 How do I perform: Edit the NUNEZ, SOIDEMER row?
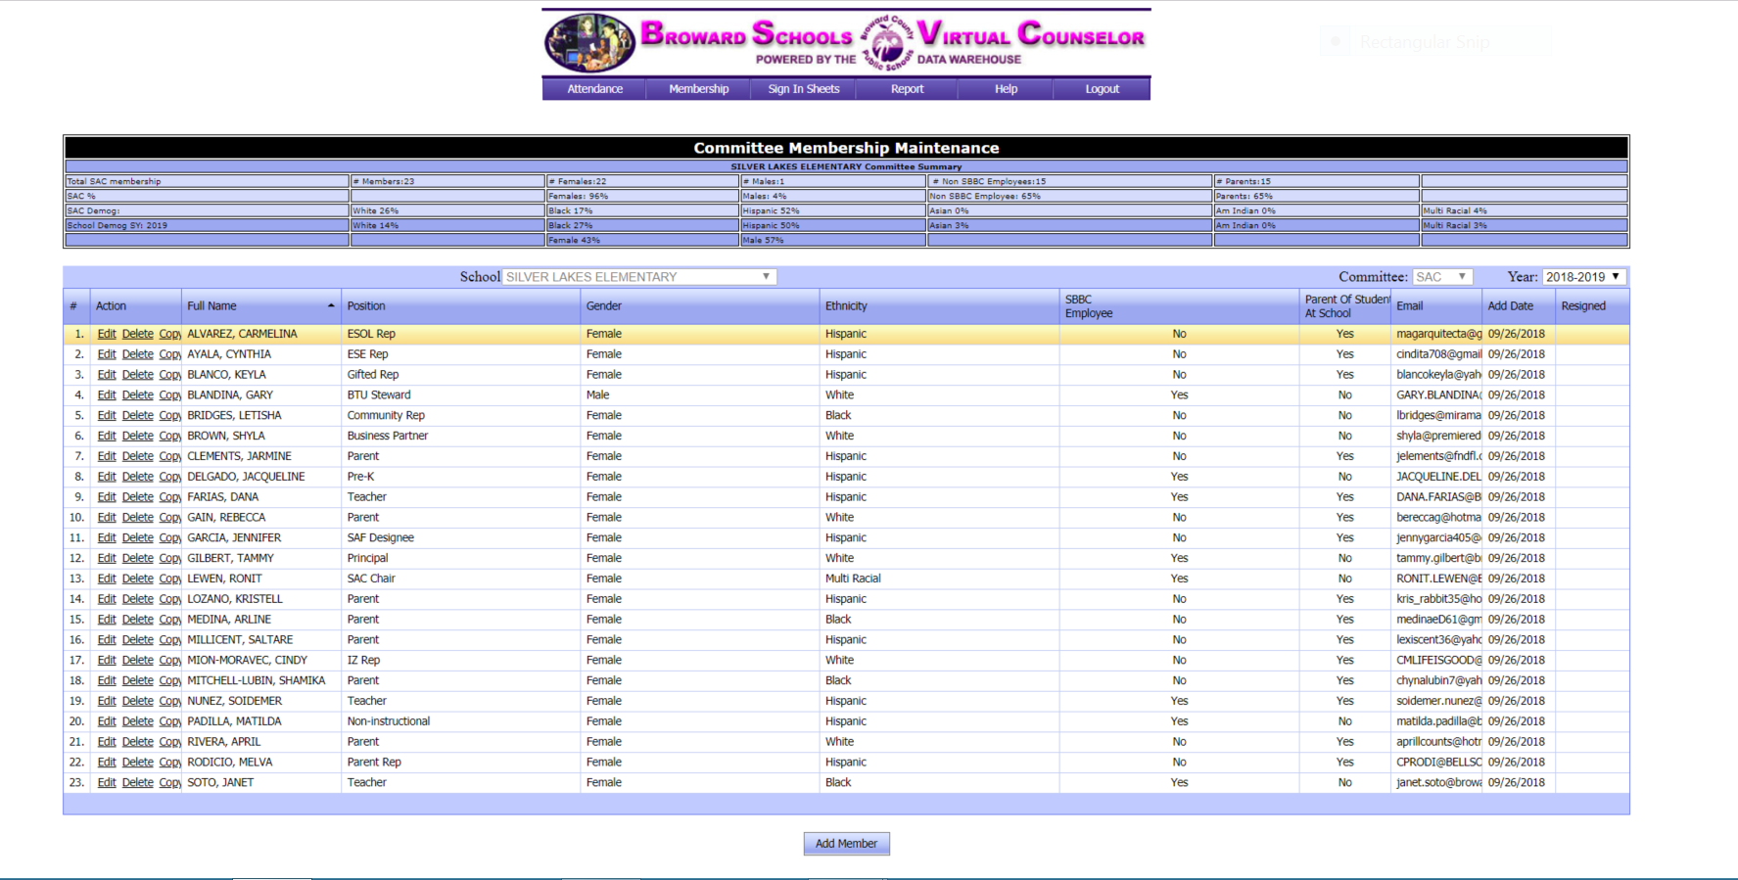pyautogui.click(x=107, y=701)
